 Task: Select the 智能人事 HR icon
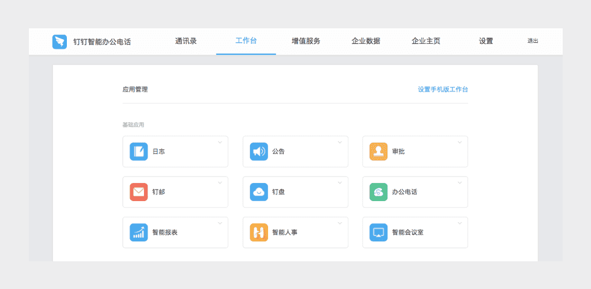click(x=259, y=232)
